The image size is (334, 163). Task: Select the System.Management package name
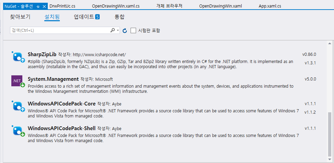pyautogui.click(x=53, y=79)
